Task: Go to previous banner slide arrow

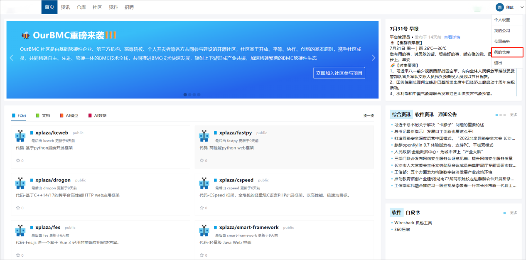Action: click(x=12, y=58)
